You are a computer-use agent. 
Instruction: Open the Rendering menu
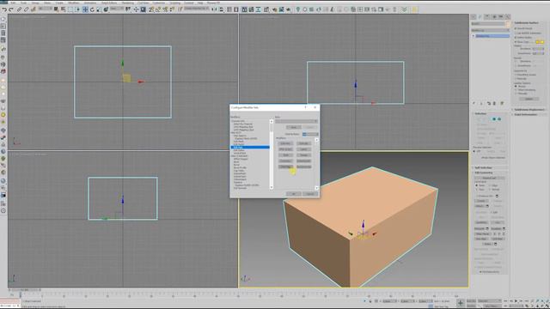[x=128, y=3]
